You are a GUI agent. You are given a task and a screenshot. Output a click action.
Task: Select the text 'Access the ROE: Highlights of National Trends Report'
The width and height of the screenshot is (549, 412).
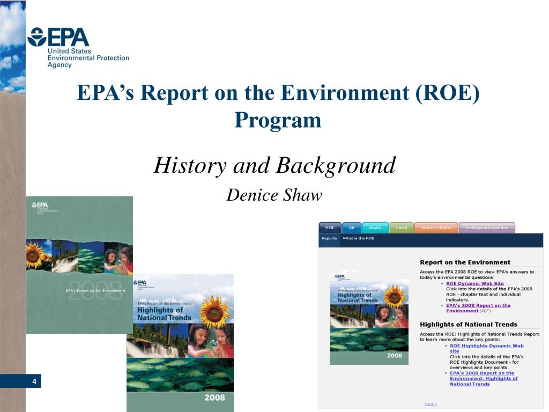tap(479, 334)
